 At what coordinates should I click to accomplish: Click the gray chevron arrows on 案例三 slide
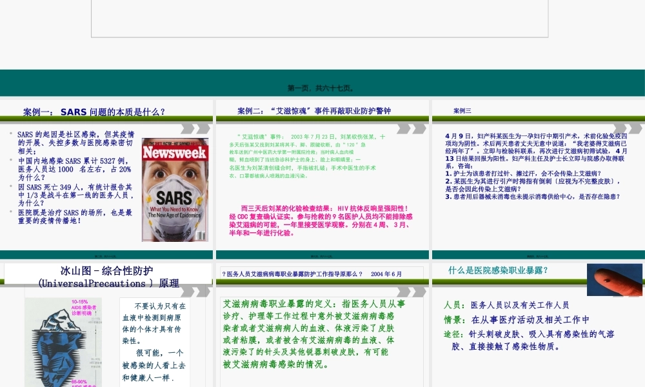[x=628, y=128]
